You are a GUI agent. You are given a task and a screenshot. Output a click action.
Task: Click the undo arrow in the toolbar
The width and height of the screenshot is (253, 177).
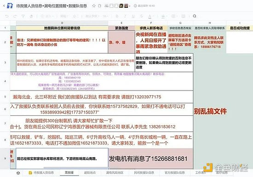click(x=7, y=16)
